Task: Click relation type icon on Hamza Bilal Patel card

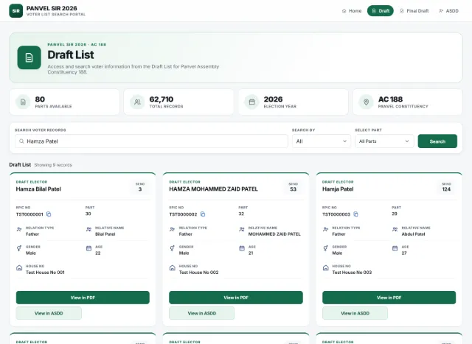Action: point(19,229)
